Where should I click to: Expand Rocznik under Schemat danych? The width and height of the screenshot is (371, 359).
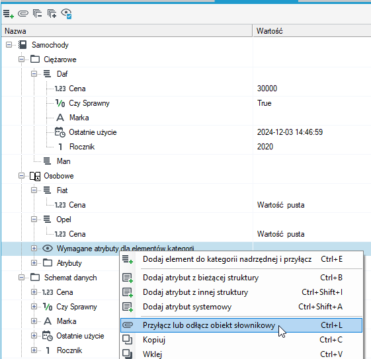click(x=34, y=350)
